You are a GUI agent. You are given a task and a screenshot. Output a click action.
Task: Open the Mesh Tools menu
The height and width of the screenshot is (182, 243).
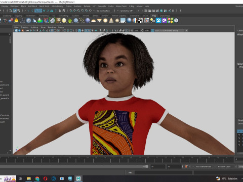[44, 6]
